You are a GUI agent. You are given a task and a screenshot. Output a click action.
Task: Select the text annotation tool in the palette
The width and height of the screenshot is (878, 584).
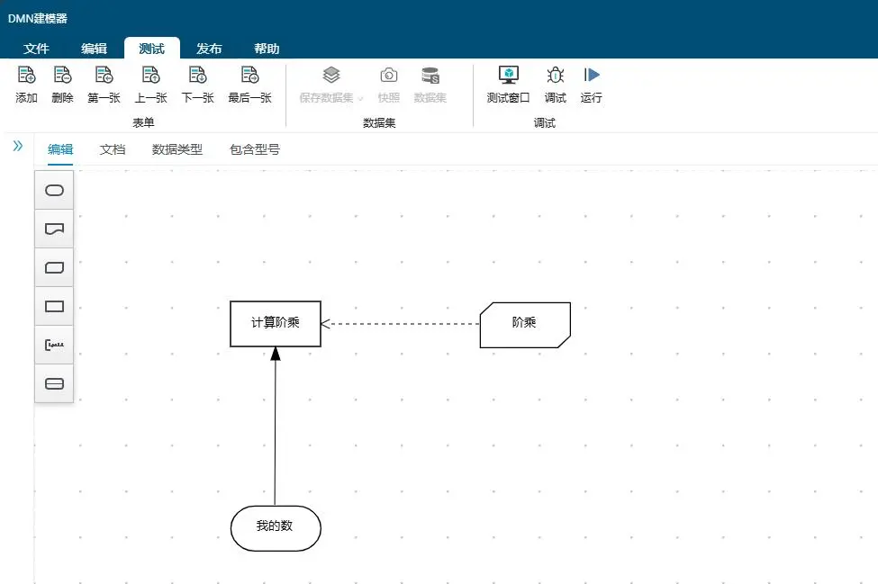54,345
